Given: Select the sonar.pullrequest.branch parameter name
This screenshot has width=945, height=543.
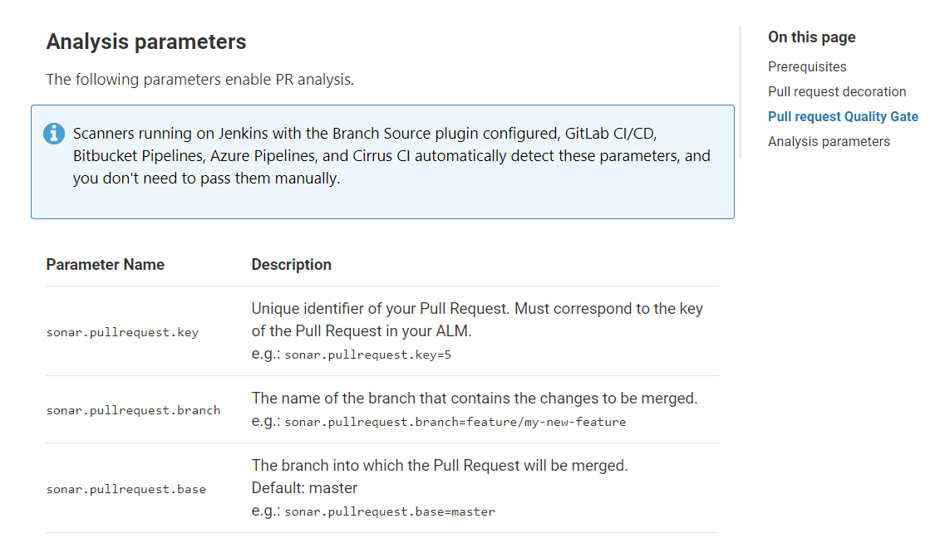Looking at the screenshot, I should [x=133, y=410].
